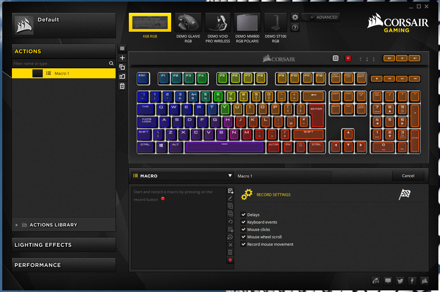
Task: Click the checkered finish flag icon
Action: (x=404, y=194)
